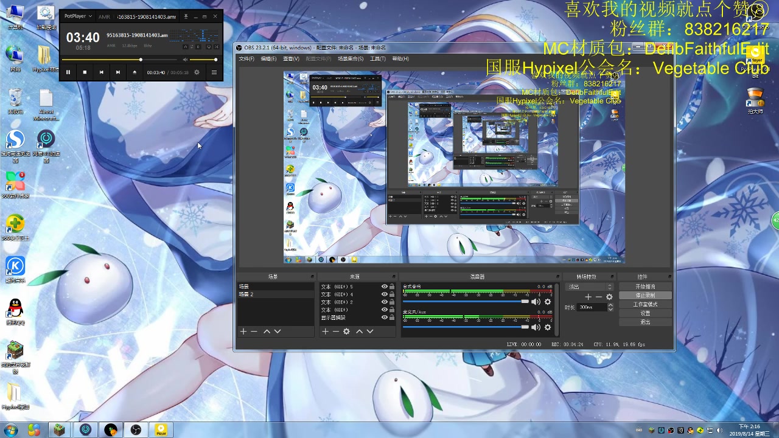Toggle eye for the 显示器捕获 source
The height and width of the screenshot is (438, 779).
[x=385, y=318]
